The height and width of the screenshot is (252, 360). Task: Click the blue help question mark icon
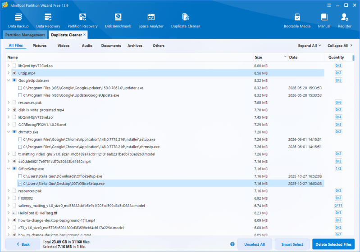(232, 244)
